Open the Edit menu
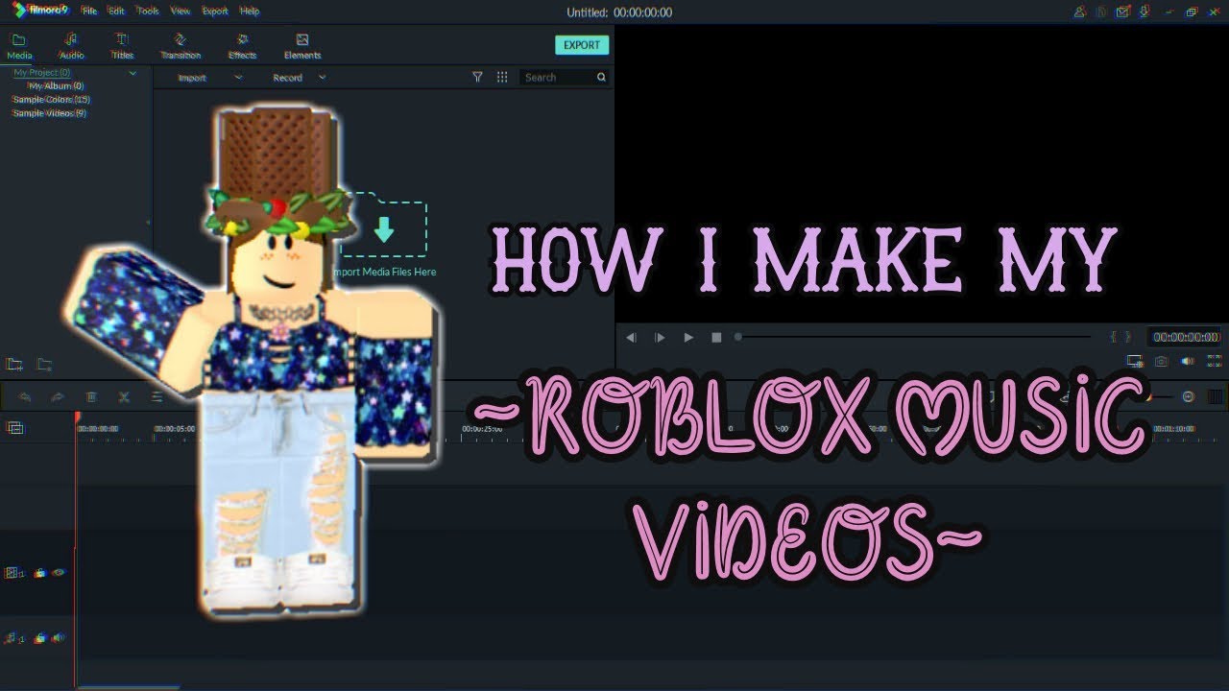Screen dimensions: 1229x691 116,12
